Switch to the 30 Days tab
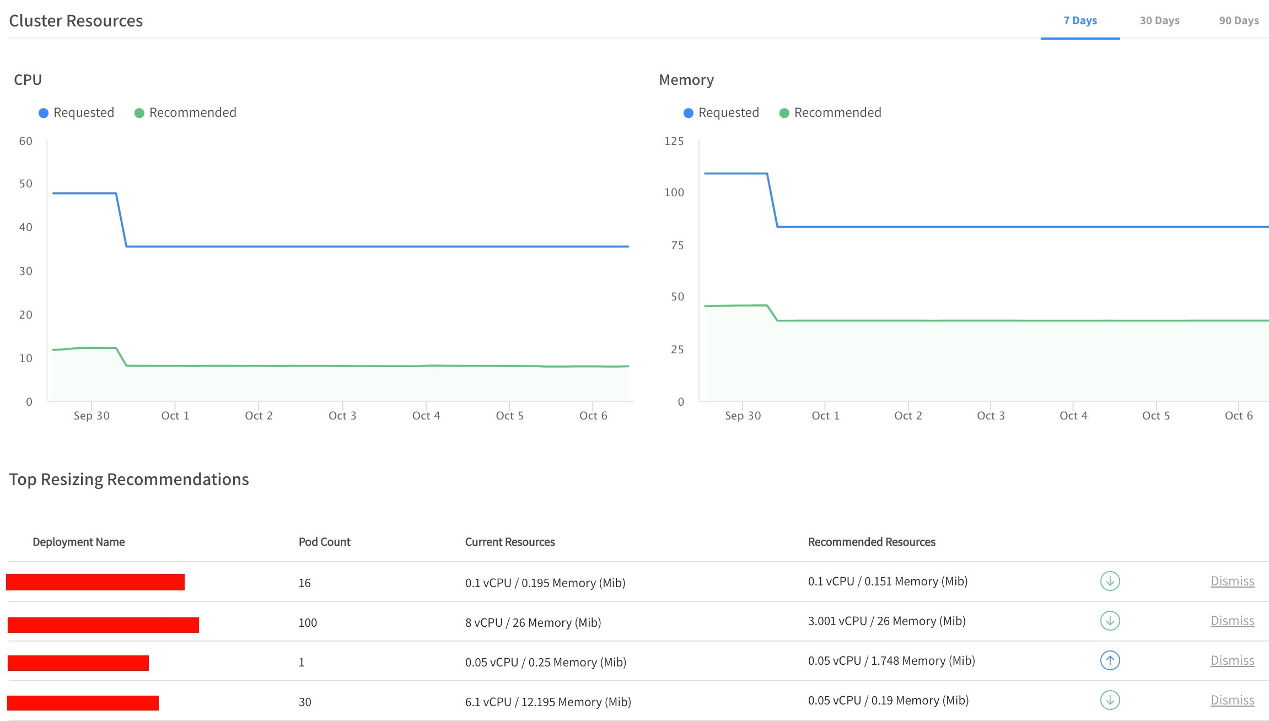This screenshot has height=721, width=1269. pos(1159,21)
